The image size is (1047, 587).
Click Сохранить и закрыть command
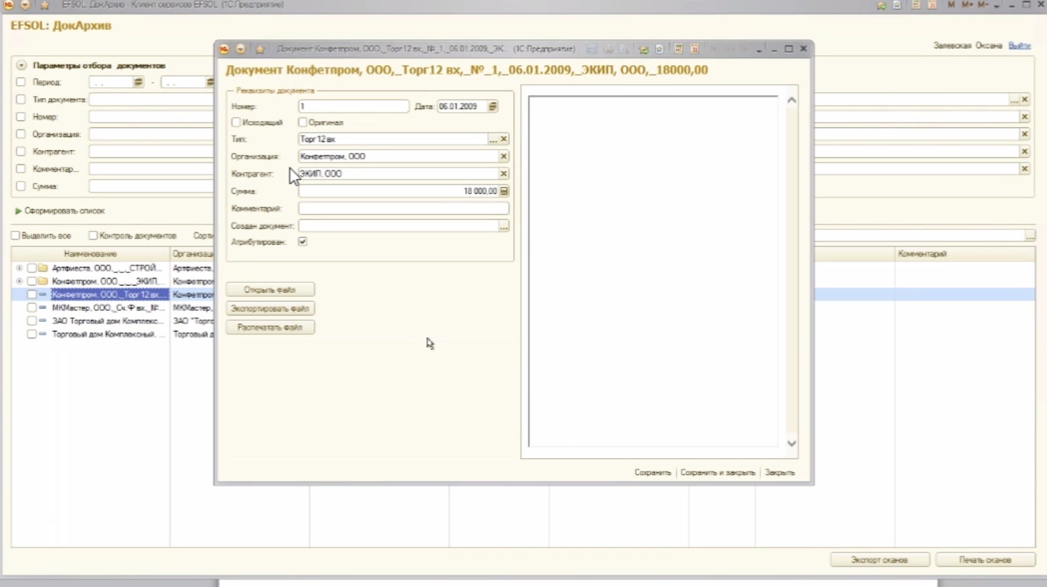(x=717, y=472)
